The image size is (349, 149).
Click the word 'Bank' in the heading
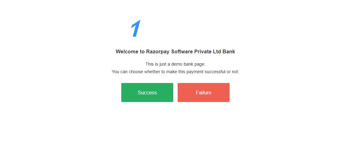(229, 51)
